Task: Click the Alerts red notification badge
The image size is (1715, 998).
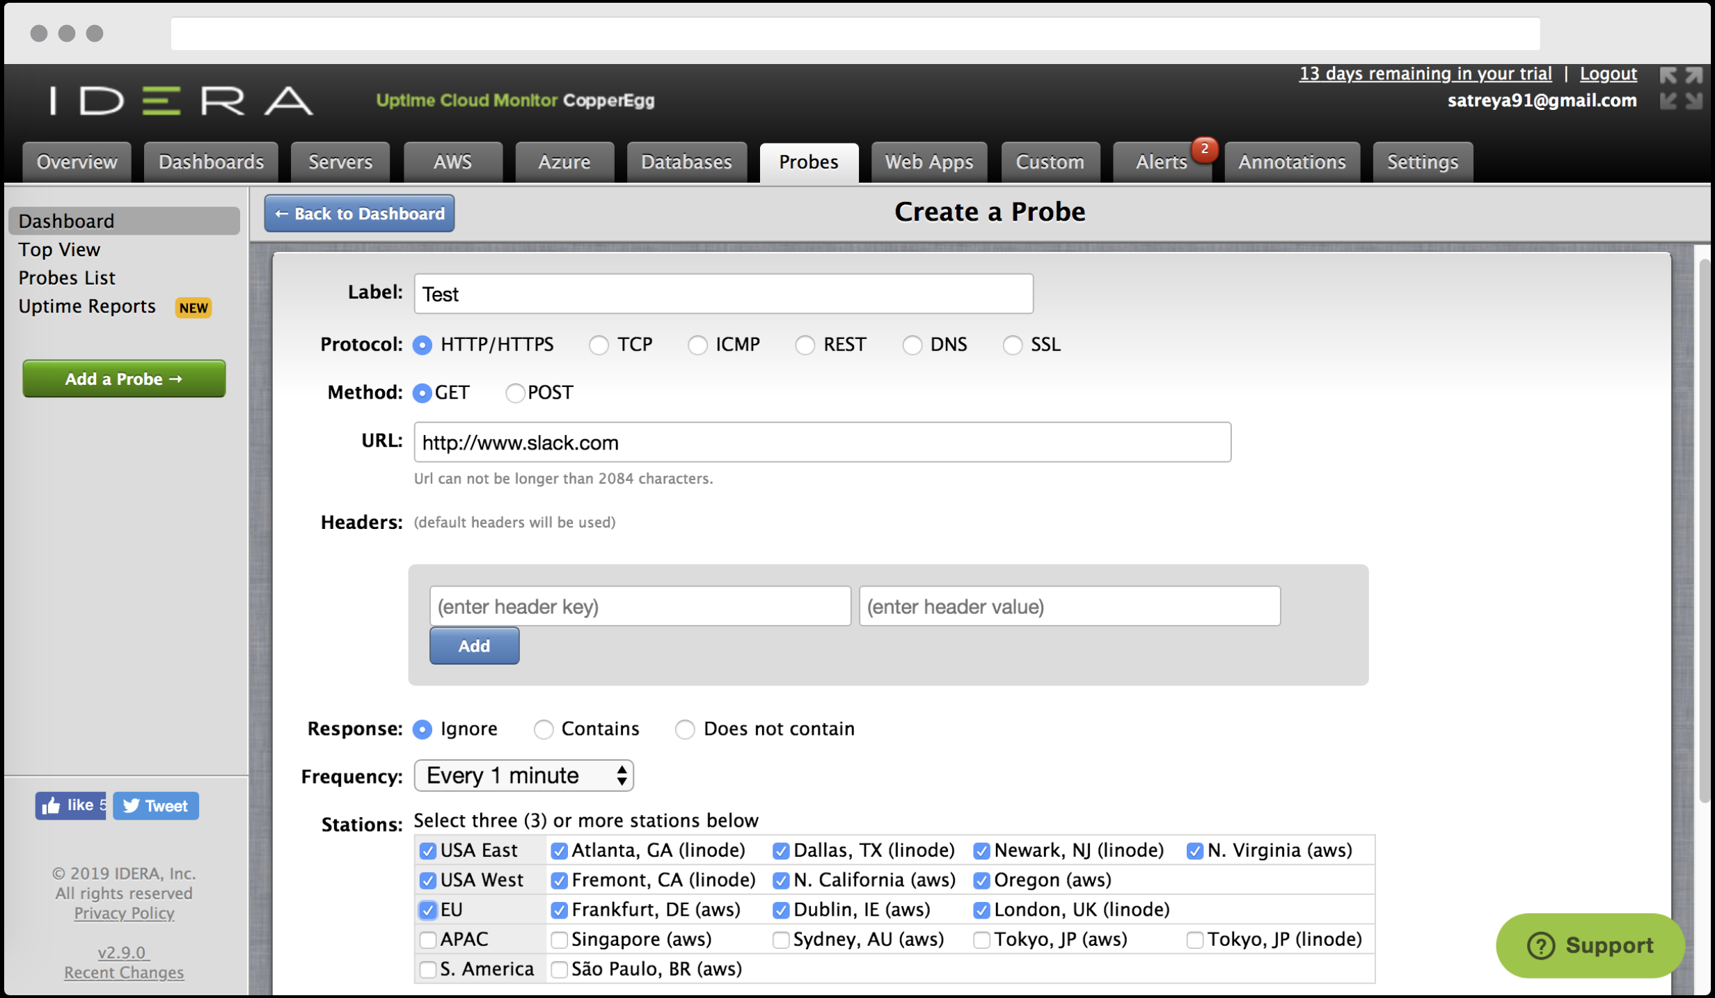Action: coord(1203,148)
